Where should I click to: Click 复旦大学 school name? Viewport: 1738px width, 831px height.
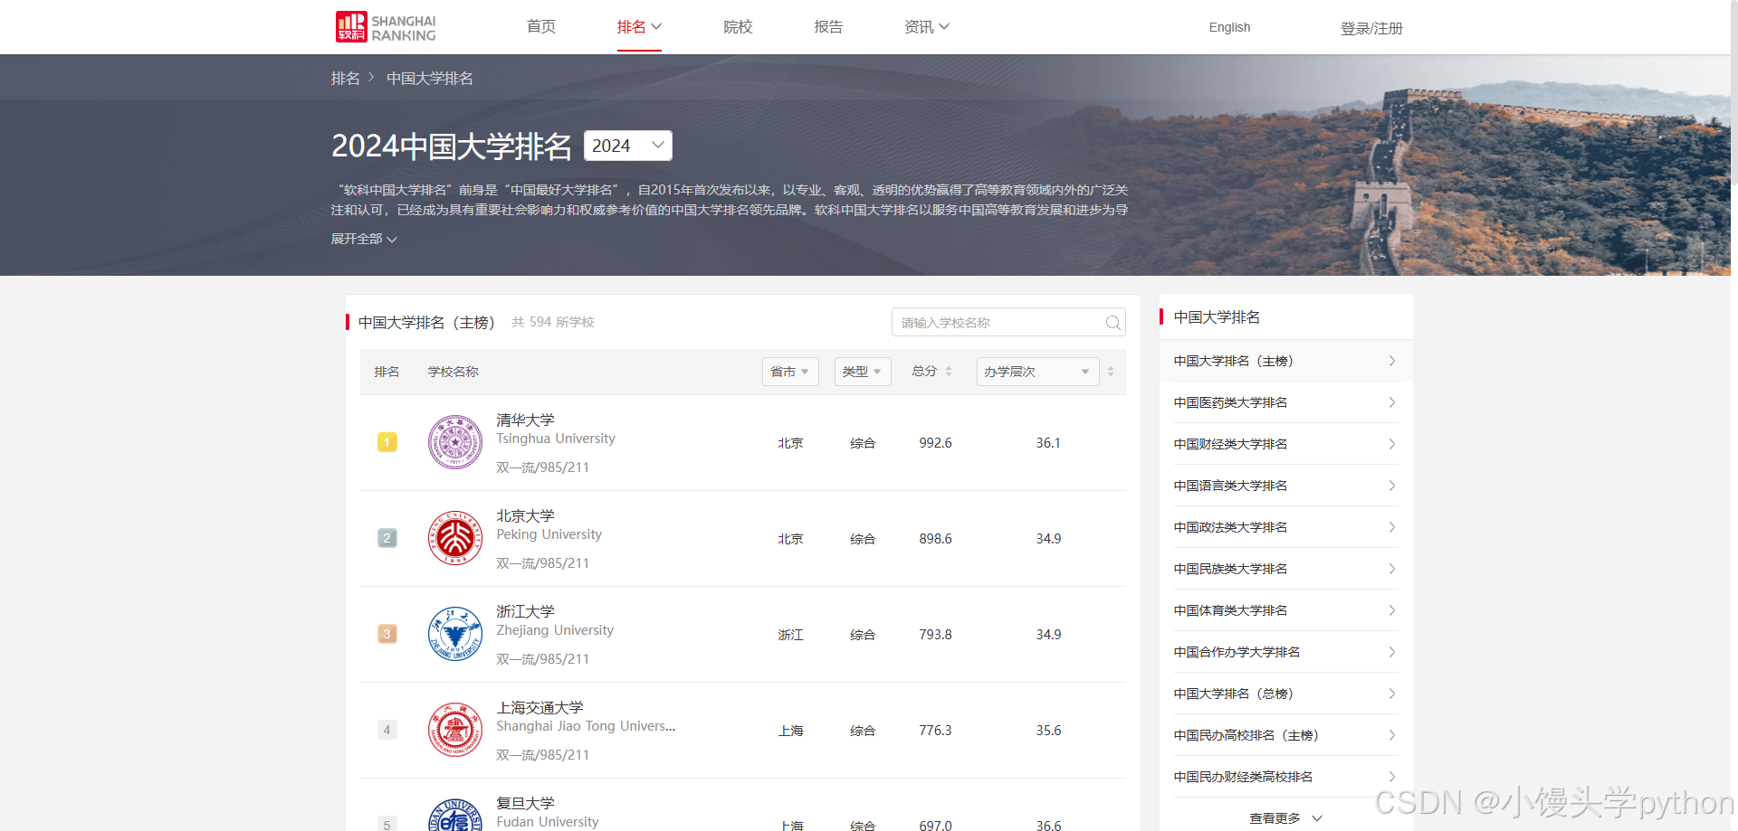click(x=525, y=803)
